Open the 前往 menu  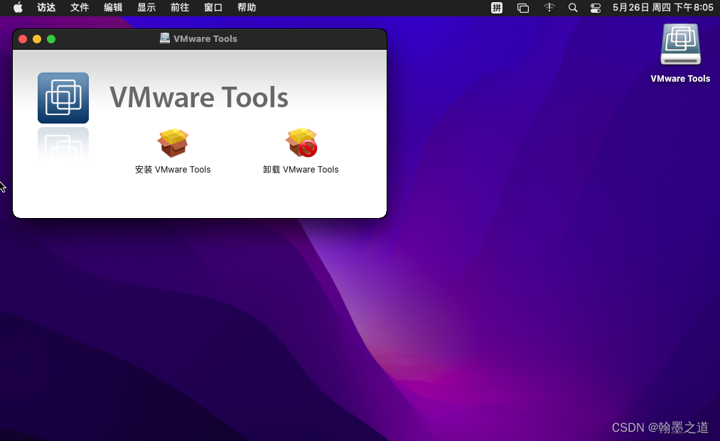coord(180,7)
